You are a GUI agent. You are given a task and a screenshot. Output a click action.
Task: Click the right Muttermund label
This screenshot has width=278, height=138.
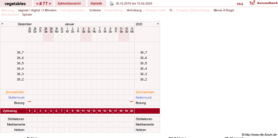click(144, 97)
